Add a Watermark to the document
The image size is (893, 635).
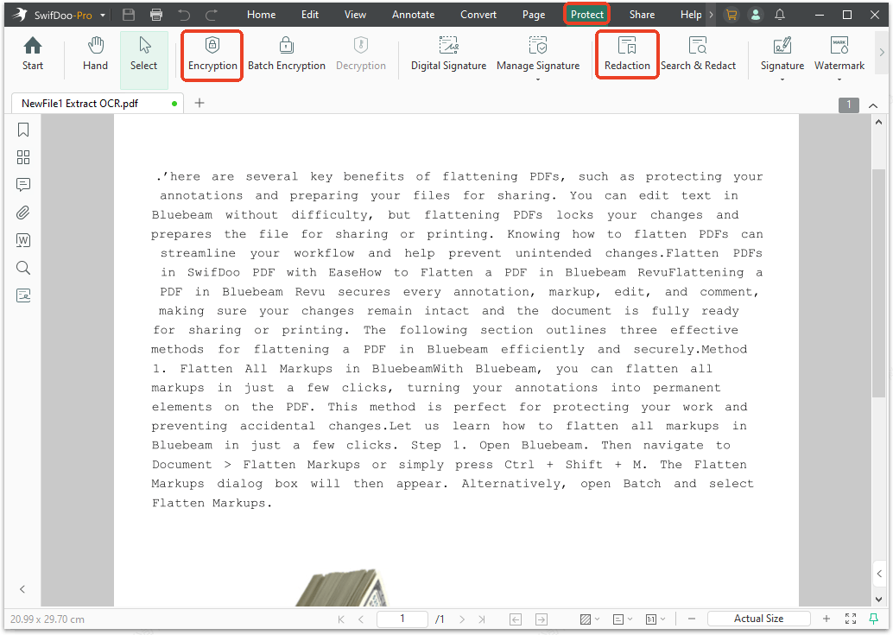[839, 55]
